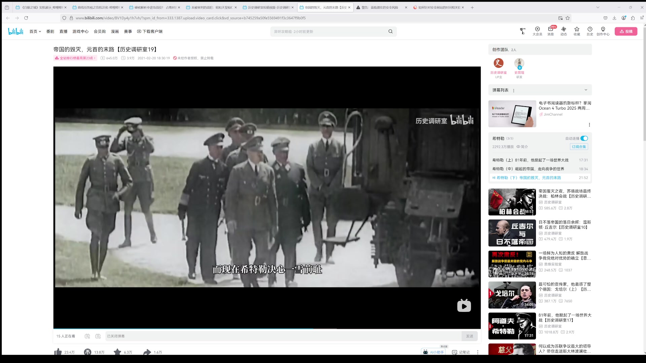This screenshot has height=363, width=646.
Task: Share the video with arrow icon
Action: click(x=147, y=352)
